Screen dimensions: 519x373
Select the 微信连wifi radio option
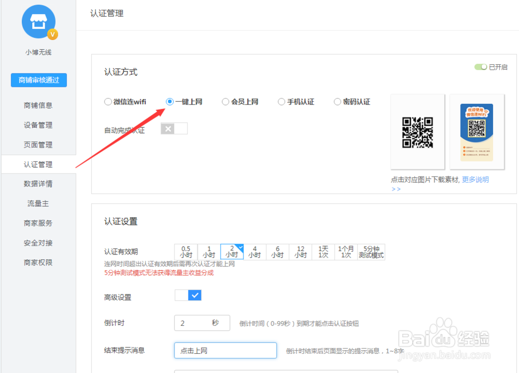107,101
